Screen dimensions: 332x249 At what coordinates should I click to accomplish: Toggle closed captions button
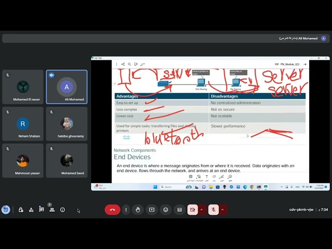(x=179, y=210)
